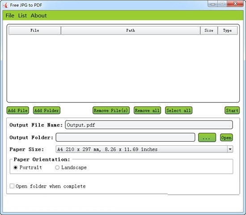Open the About menu
This screenshot has width=246, height=215.
[38, 16]
